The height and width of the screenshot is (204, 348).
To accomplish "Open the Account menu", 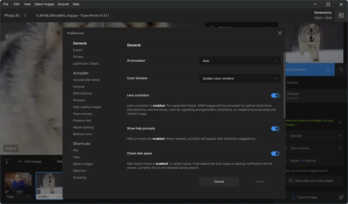I will pyautogui.click(x=63, y=4).
